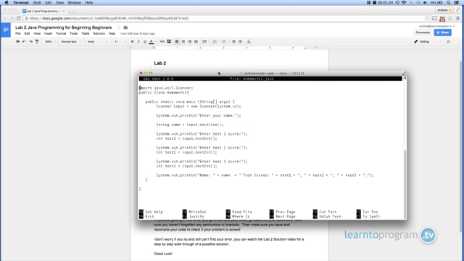Open the last edit history link
The image size is (464, 261).
tap(138, 34)
